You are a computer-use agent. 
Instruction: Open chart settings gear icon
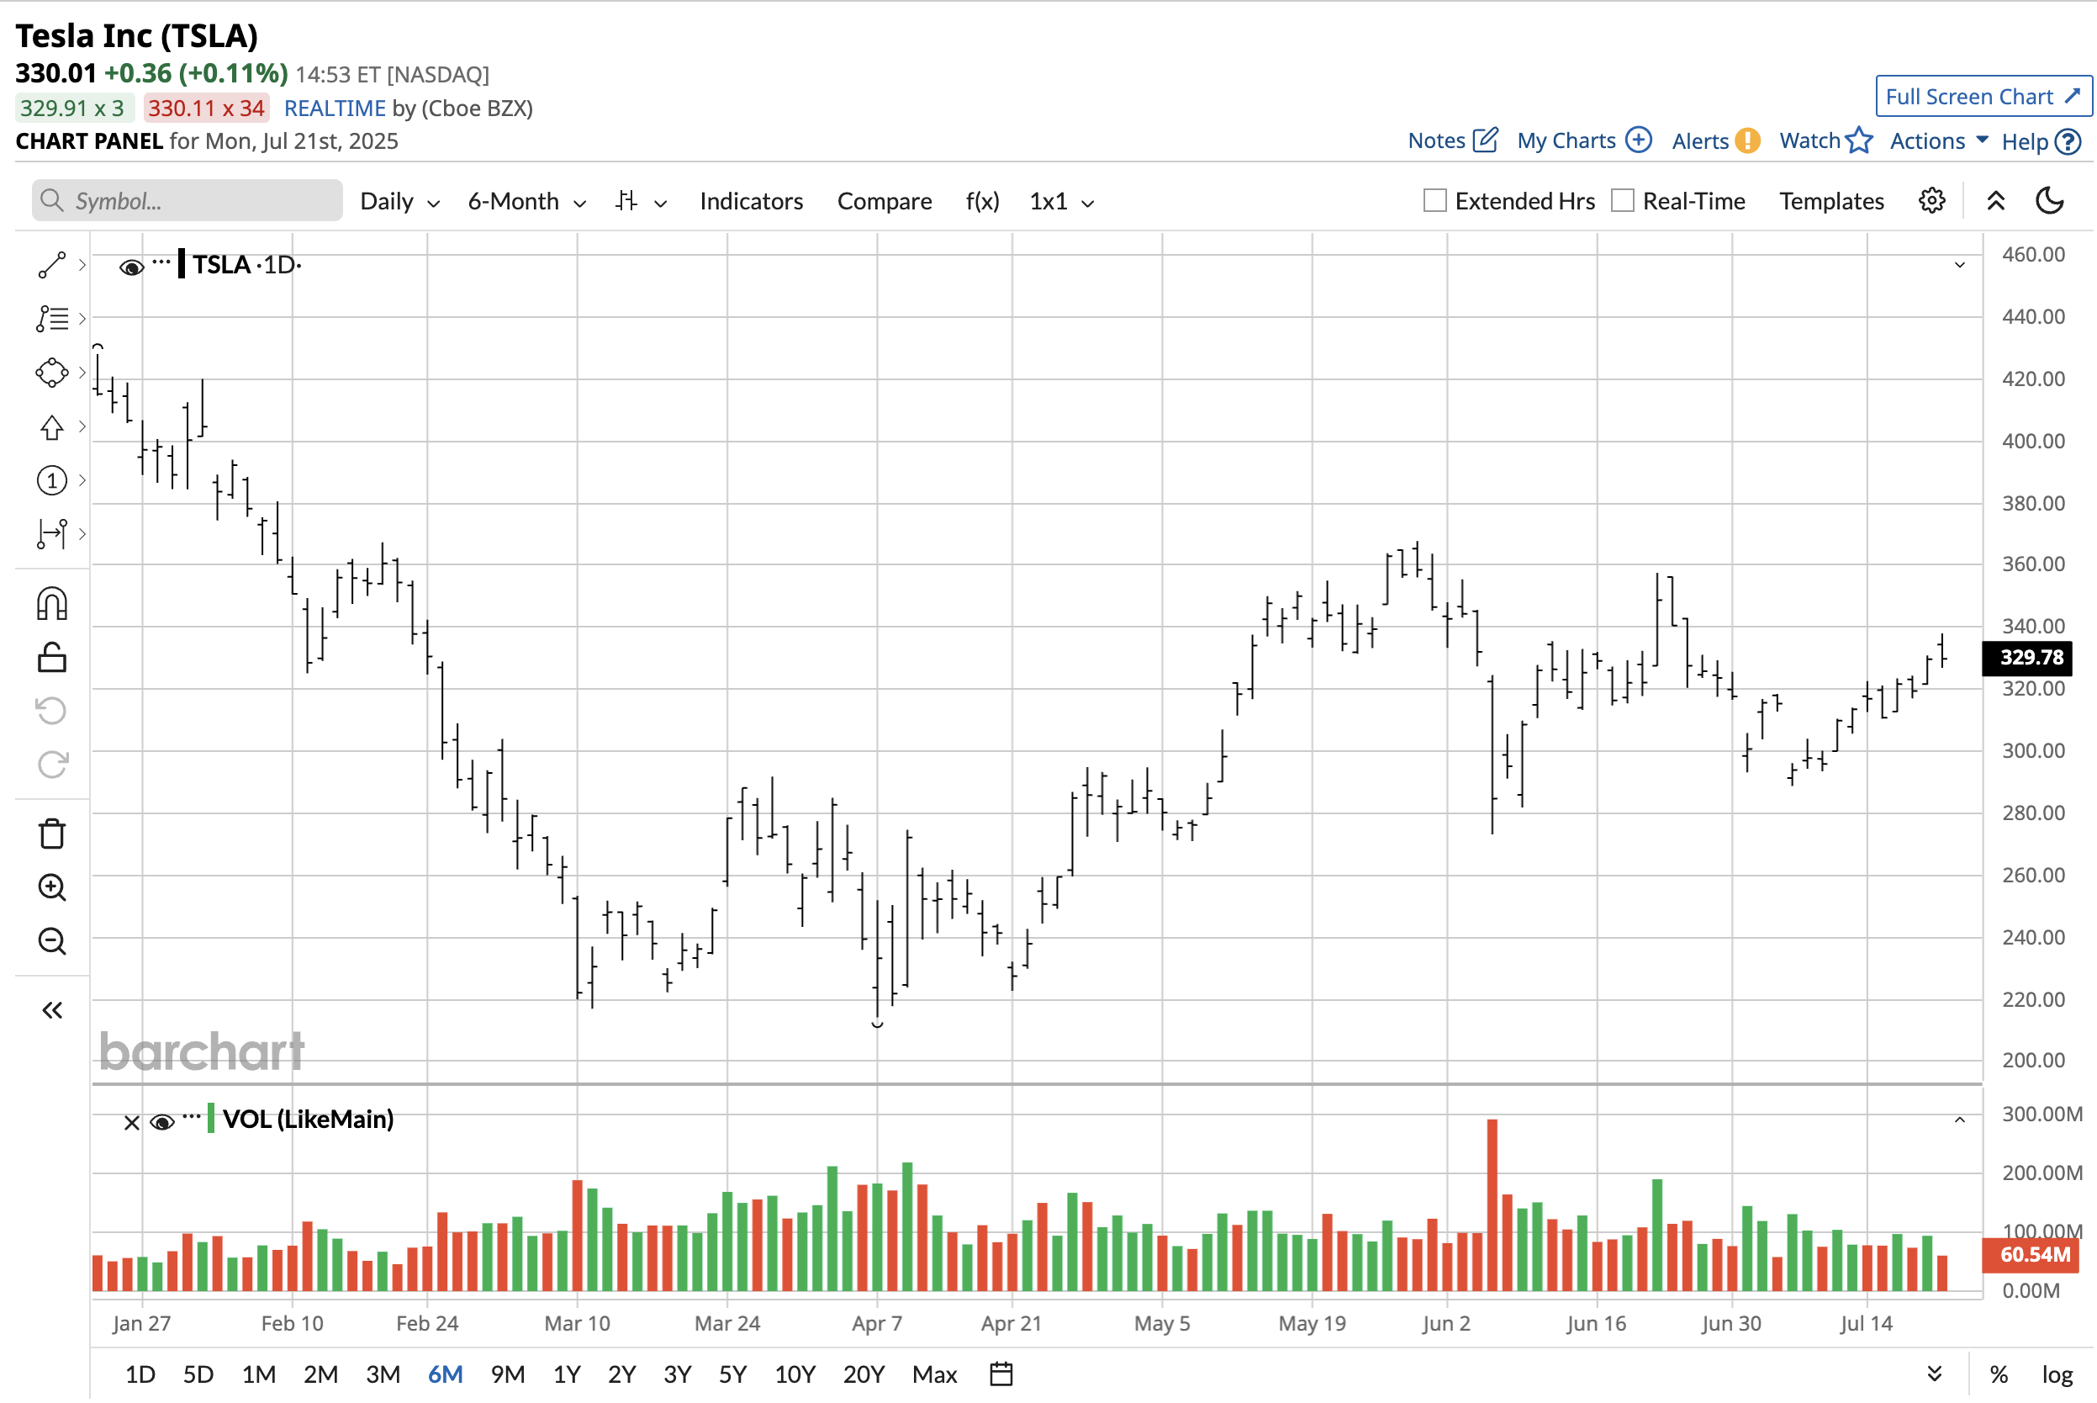[x=1931, y=200]
